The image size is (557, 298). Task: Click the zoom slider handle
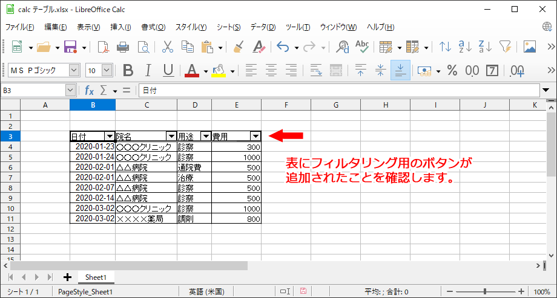pyautogui.click(x=485, y=291)
